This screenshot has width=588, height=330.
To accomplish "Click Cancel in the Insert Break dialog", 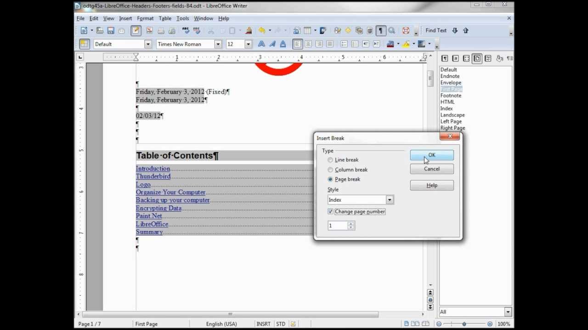I will [x=432, y=169].
